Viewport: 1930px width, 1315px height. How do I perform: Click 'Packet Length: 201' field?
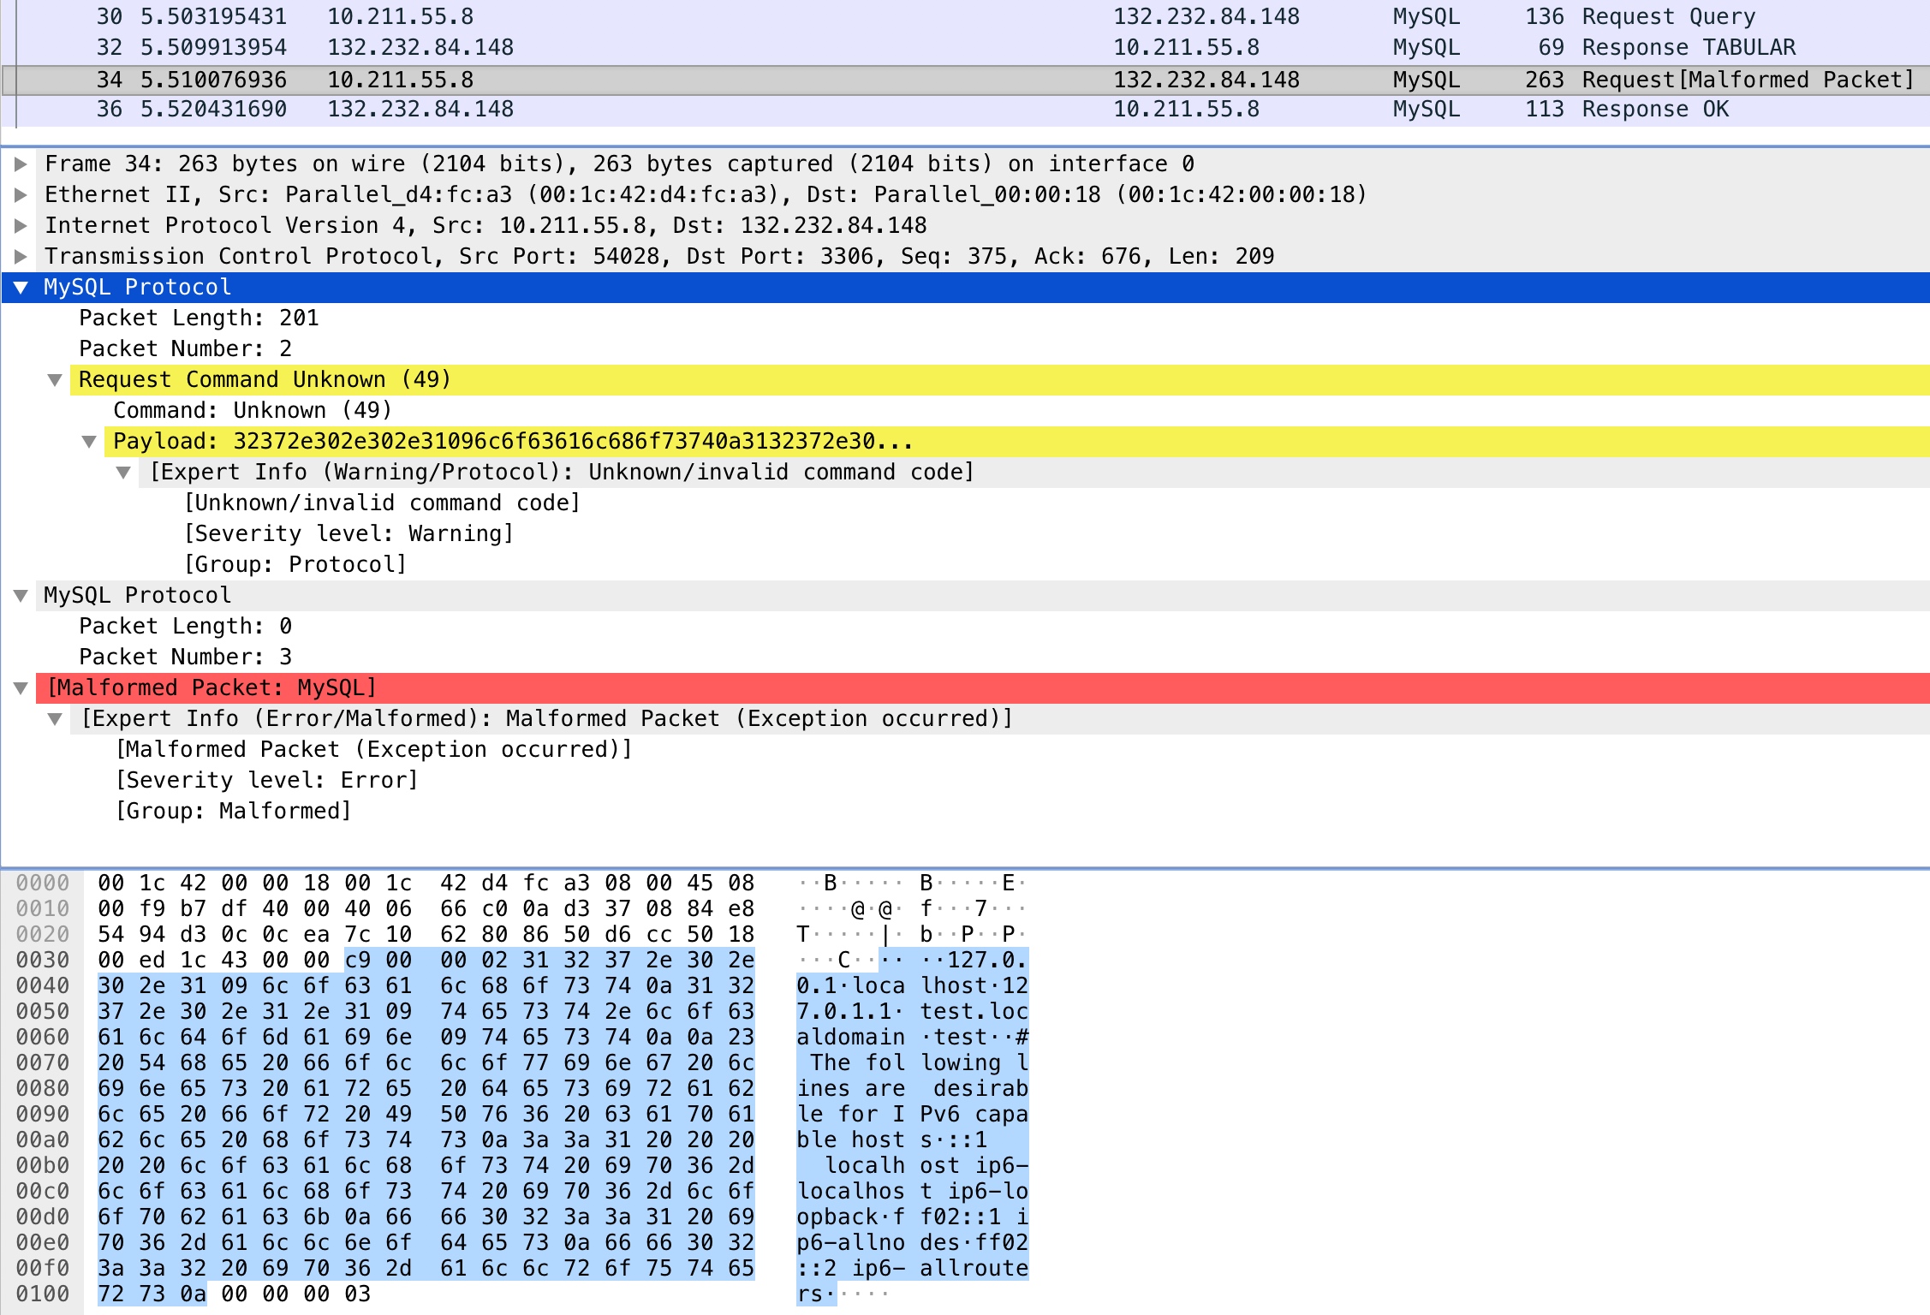click(x=199, y=318)
